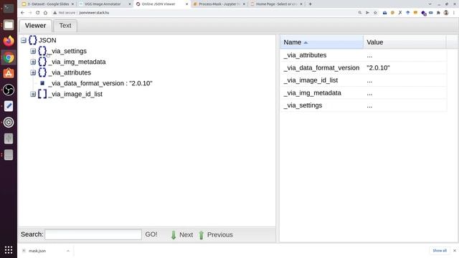
Task: Open a new browser tab
Action: tap(310, 4)
